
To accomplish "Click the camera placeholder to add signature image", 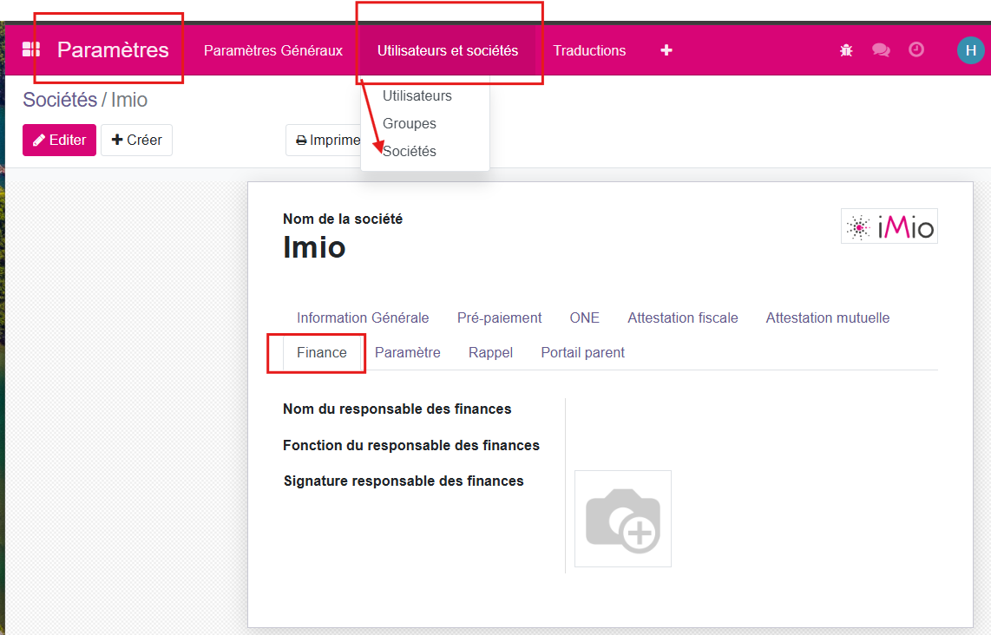I will [x=622, y=517].
